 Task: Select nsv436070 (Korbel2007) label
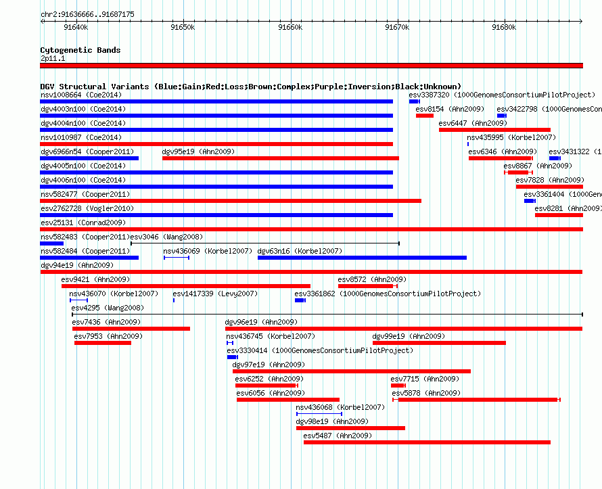coord(114,294)
